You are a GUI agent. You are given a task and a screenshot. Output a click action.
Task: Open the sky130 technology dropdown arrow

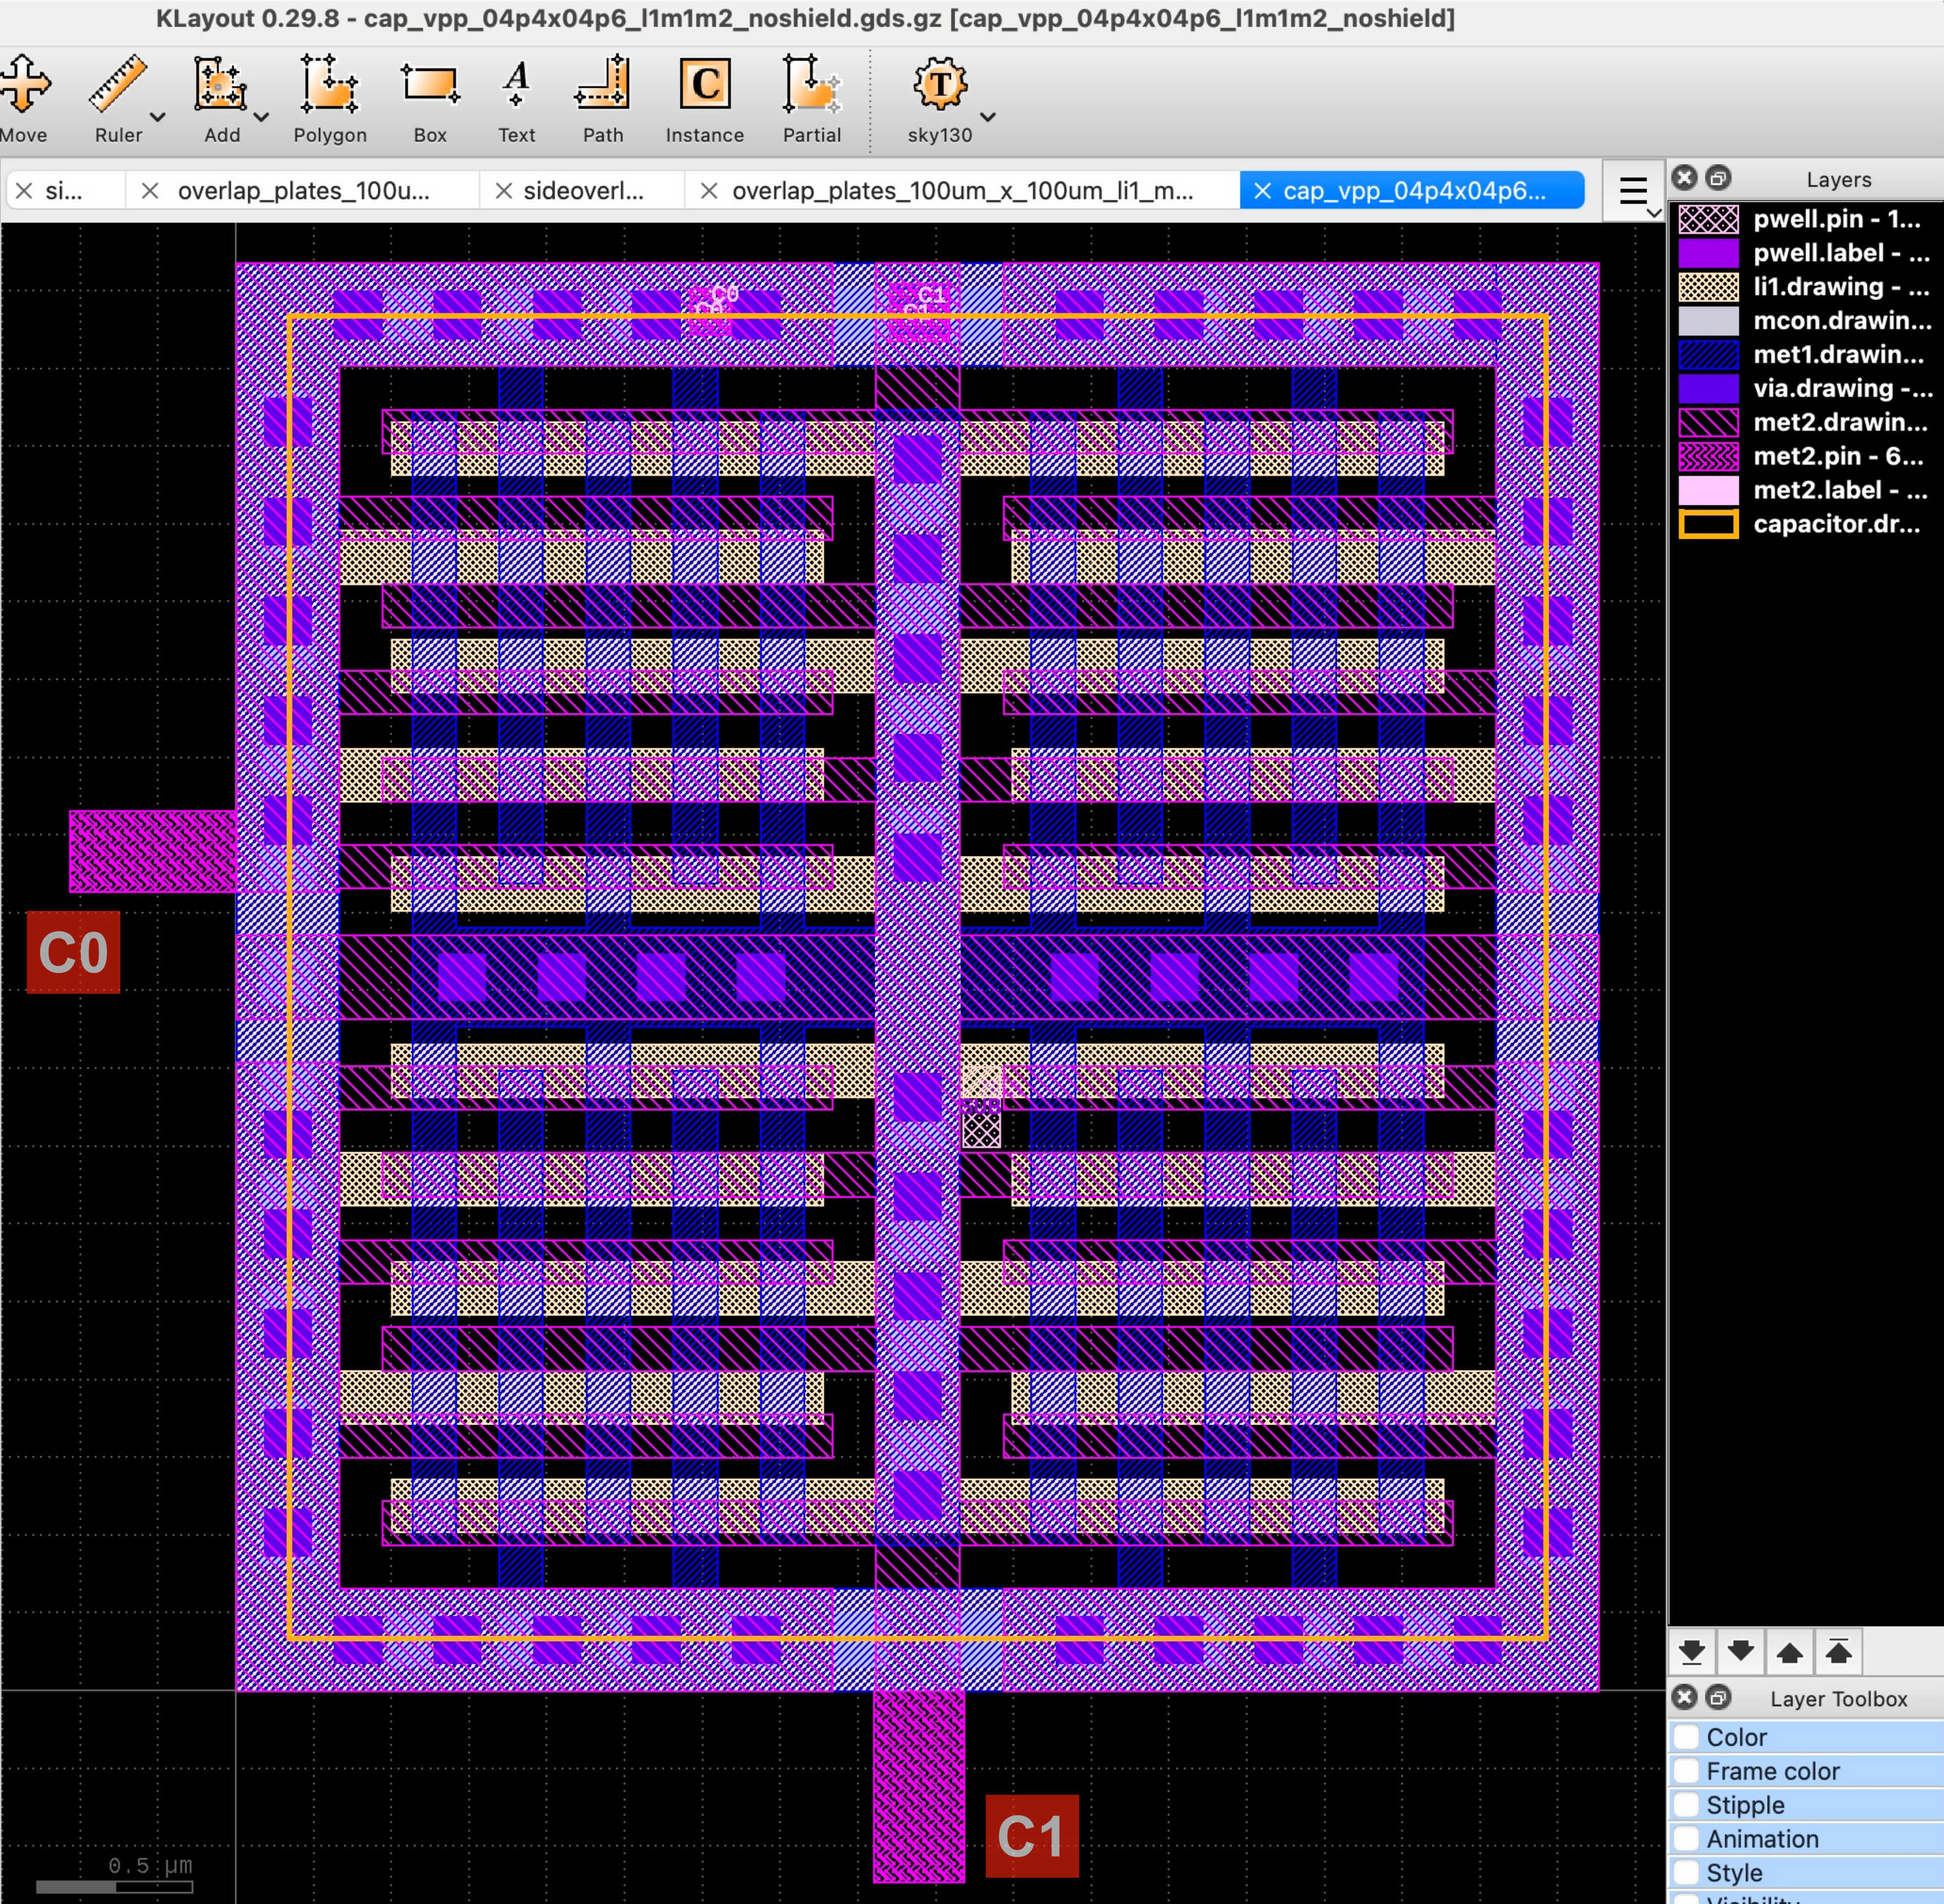click(x=988, y=117)
